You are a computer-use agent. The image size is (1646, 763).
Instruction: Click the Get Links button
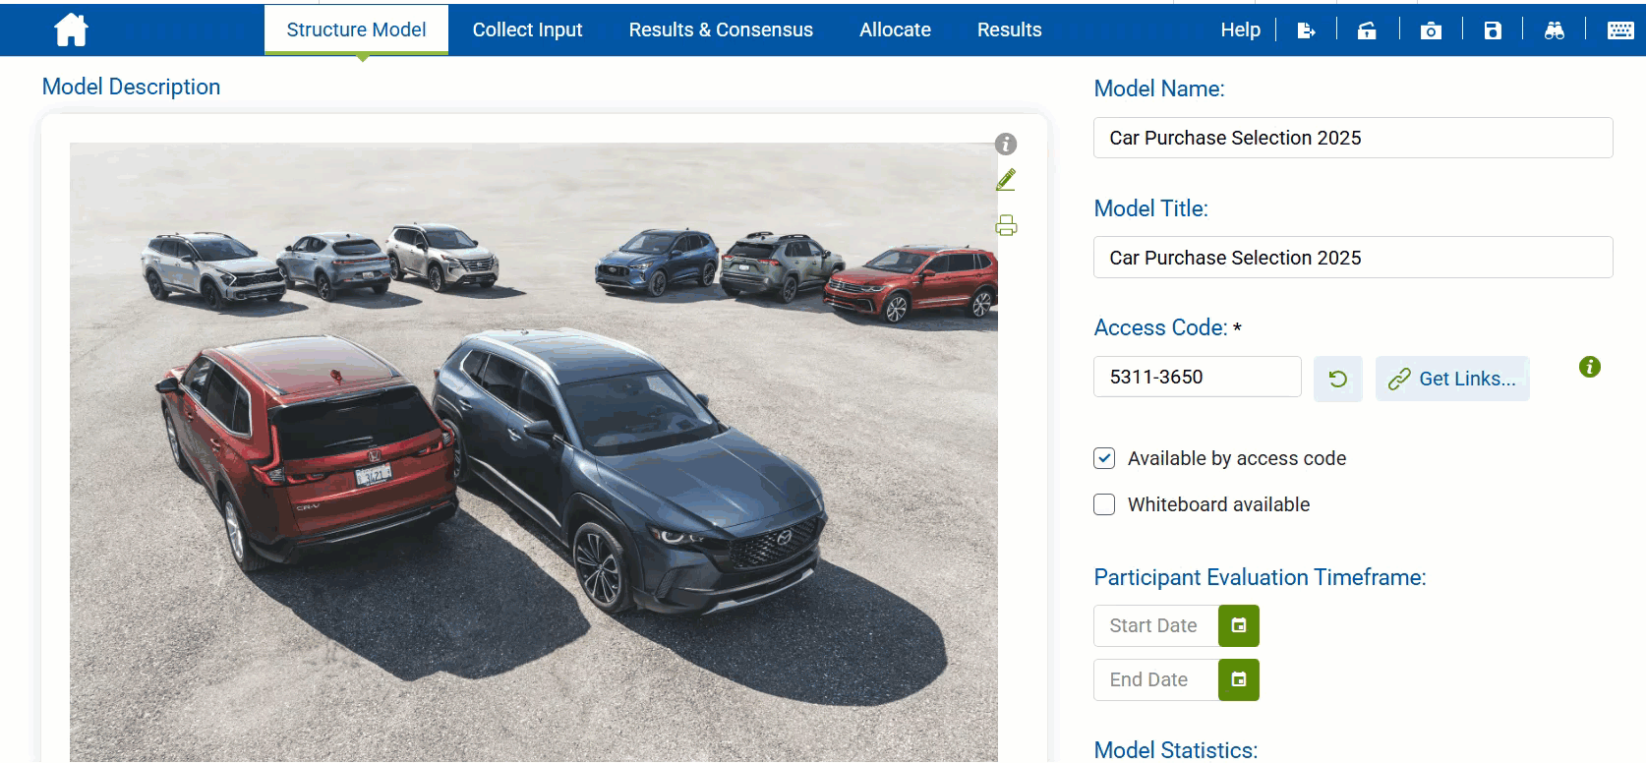(1452, 379)
